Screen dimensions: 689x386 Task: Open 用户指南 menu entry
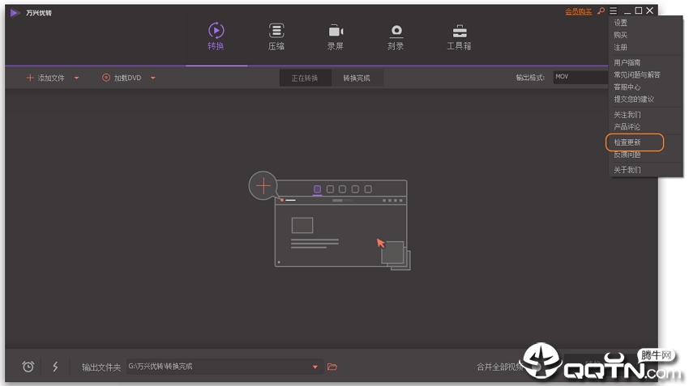[627, 63]
